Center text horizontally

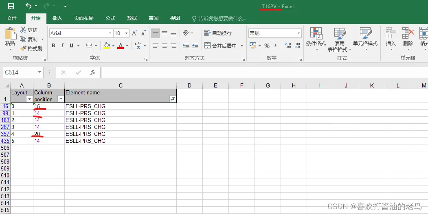pyautogui.click(x=165, y=46)
